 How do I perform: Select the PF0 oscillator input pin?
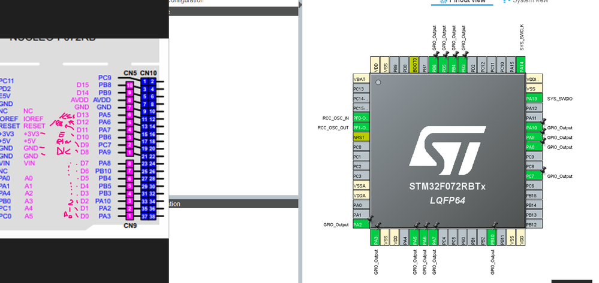tap(361, 118)
